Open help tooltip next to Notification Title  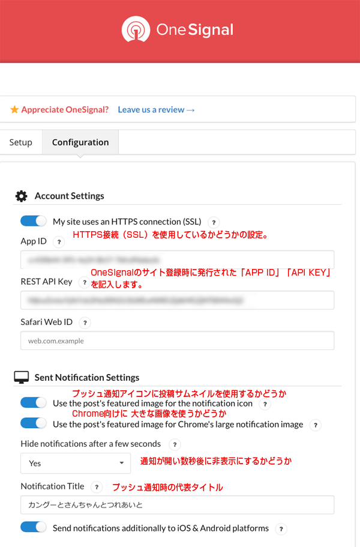(x=97, y=487)
